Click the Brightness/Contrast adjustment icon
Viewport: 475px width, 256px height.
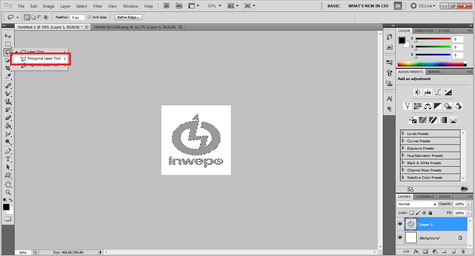tap(417, 92)
